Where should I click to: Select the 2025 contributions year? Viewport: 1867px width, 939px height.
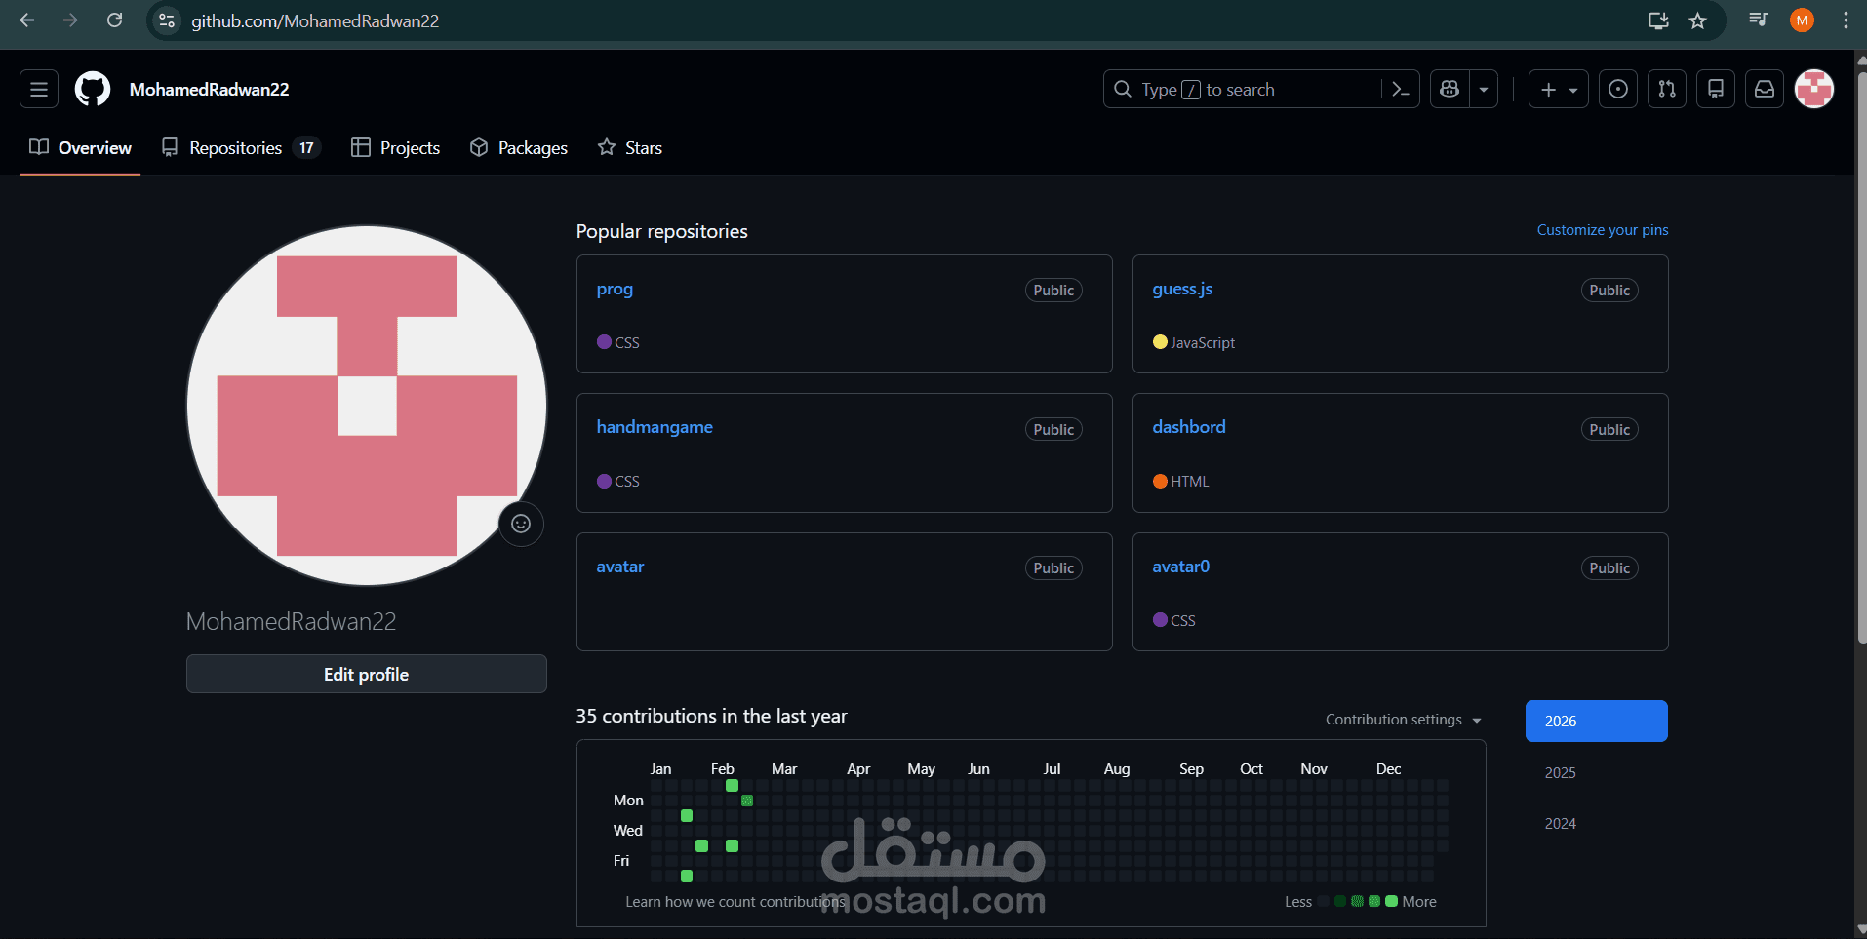[1562, 771]
